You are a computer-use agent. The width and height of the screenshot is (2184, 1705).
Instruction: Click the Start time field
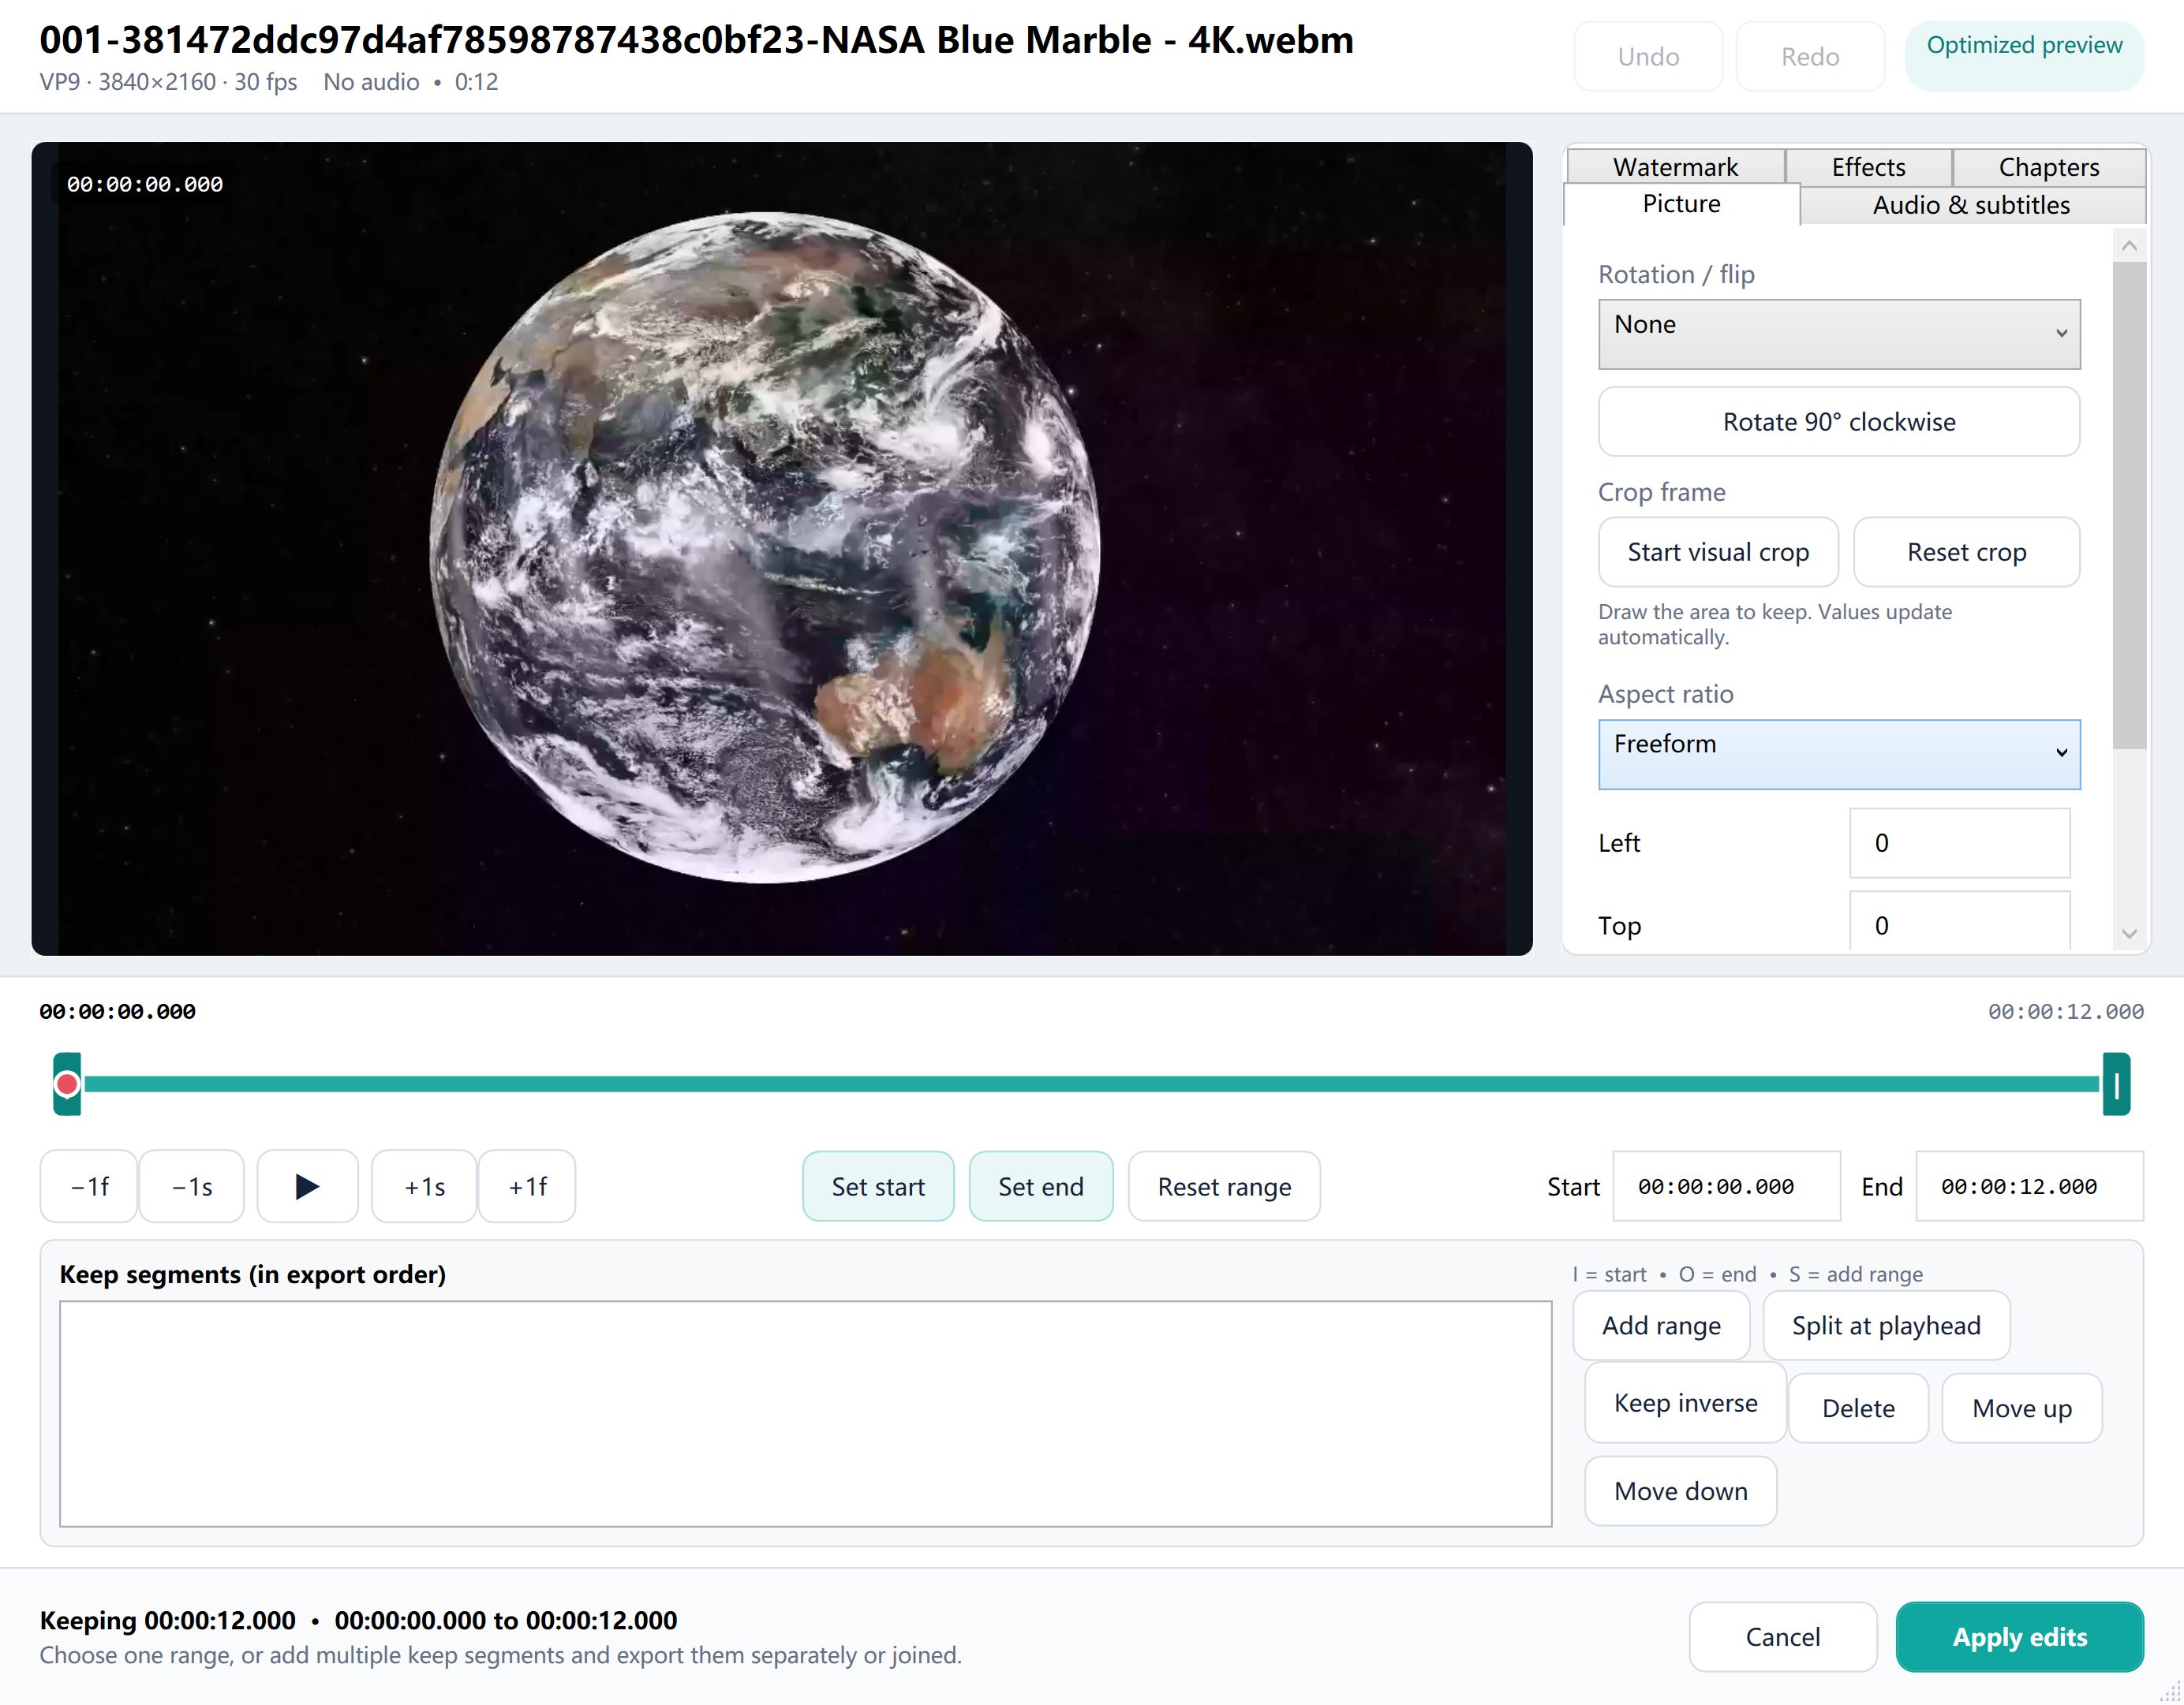tap(1726, 1186)
